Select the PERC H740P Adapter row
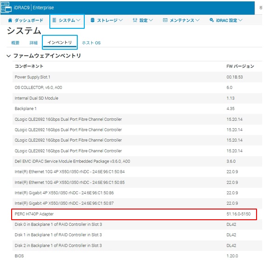This screenshot has width=264, height=262. (x=134, y=214)
